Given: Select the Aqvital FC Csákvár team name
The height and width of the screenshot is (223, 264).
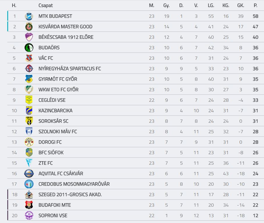Looking at the screenshot, I should pos(61,173).
